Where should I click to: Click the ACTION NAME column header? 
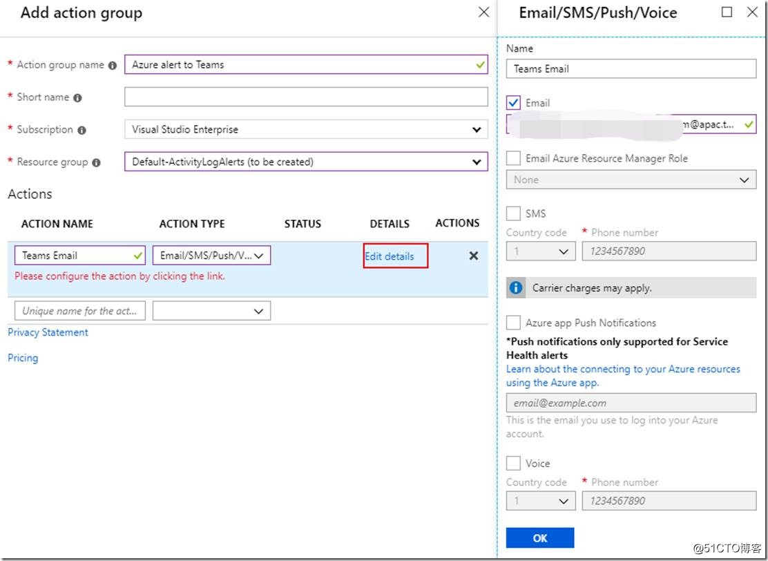tap(57, 224)
